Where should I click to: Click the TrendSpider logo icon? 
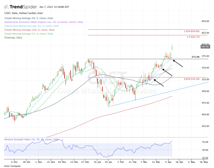click(6, 7)
